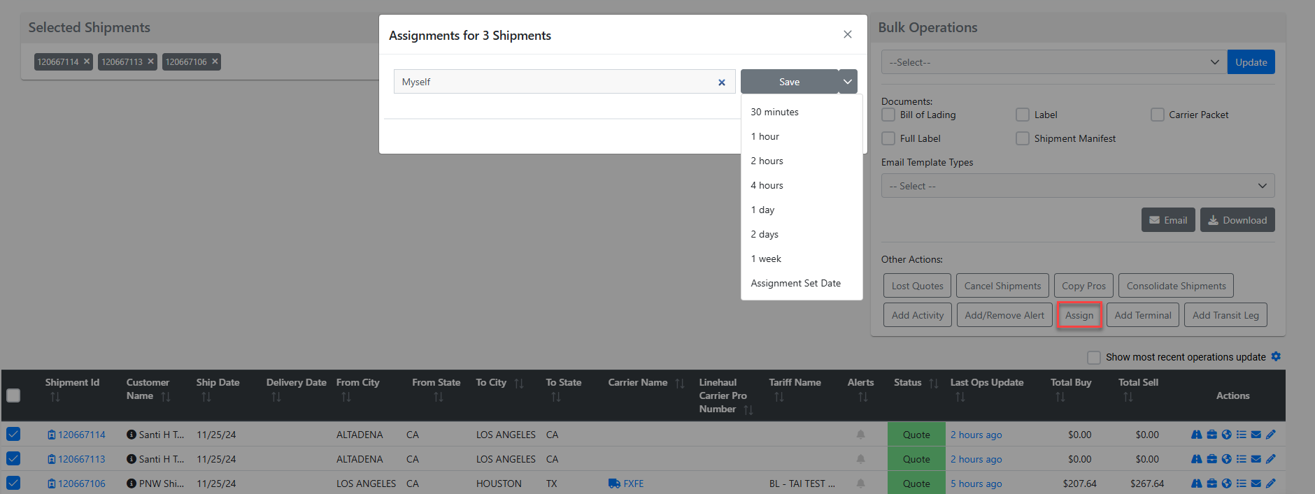Click envelope icon in row 120667106
This screenshot has width=1315, height=494.
[1256, 484]
